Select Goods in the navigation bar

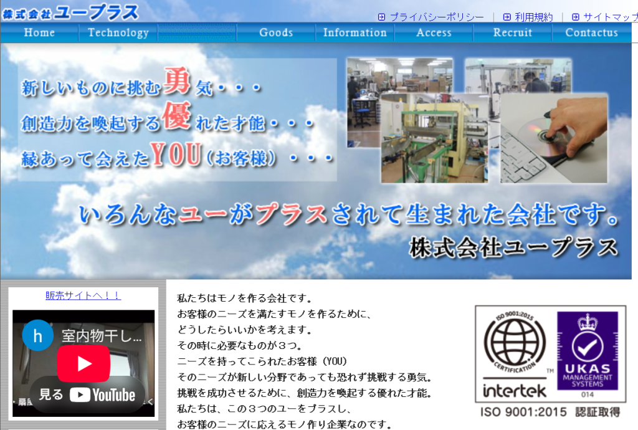pyautogui.click(x=276, y=33)
